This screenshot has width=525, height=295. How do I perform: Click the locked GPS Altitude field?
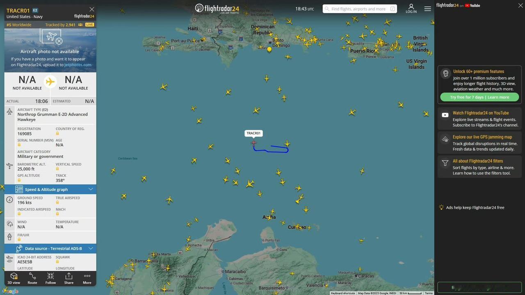(x=19, y=180)
